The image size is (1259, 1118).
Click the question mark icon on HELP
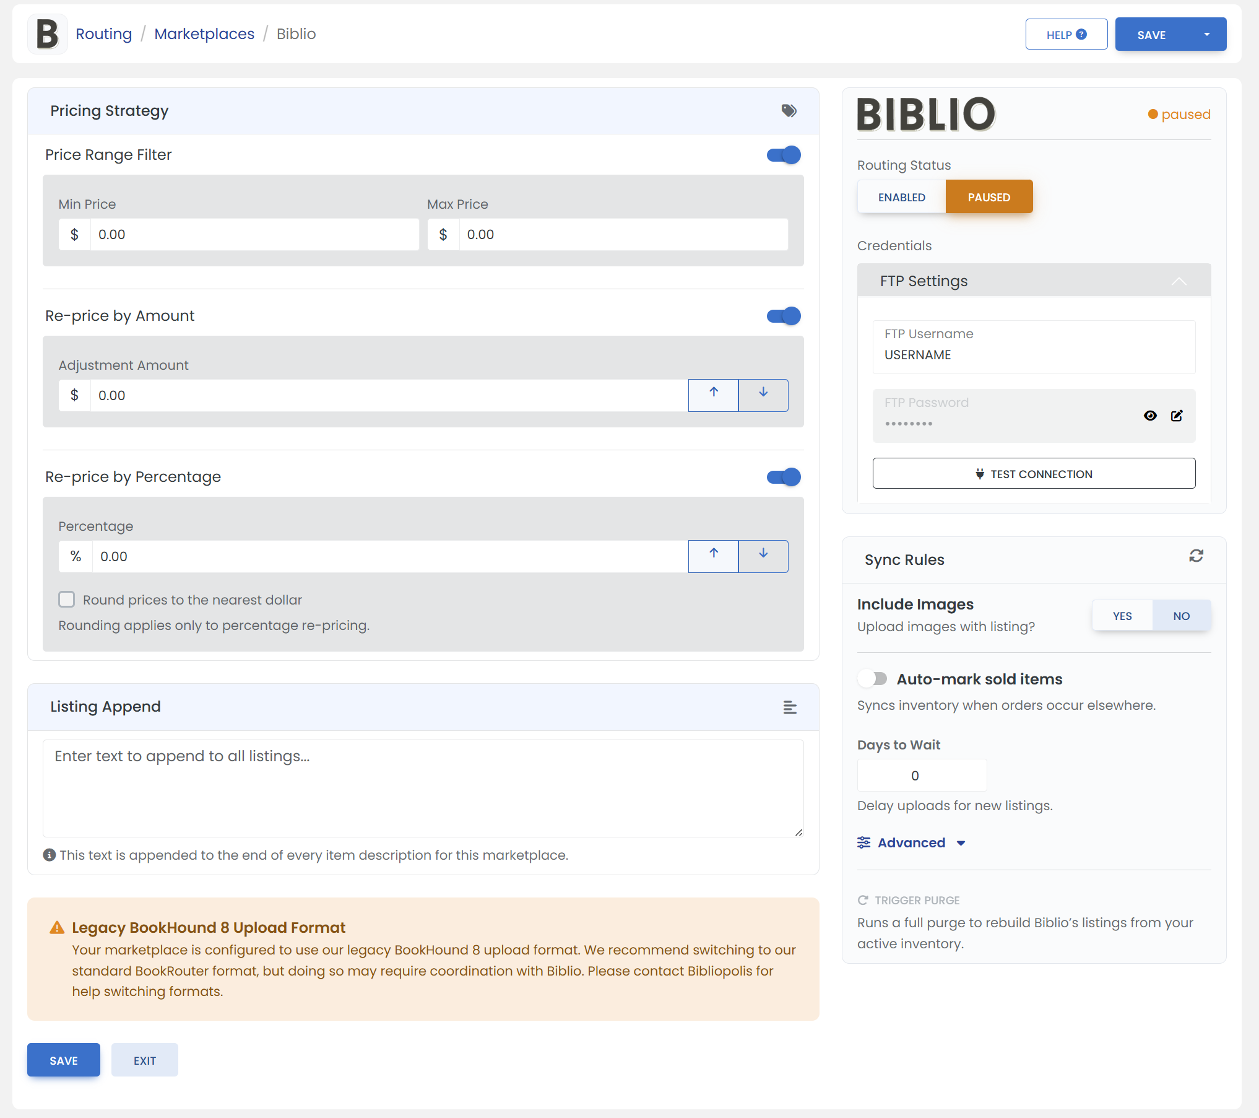pos(1081,35)
